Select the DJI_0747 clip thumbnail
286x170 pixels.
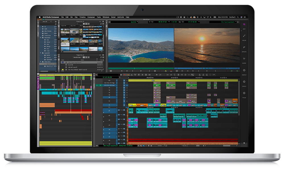click(x=74, y=40)
